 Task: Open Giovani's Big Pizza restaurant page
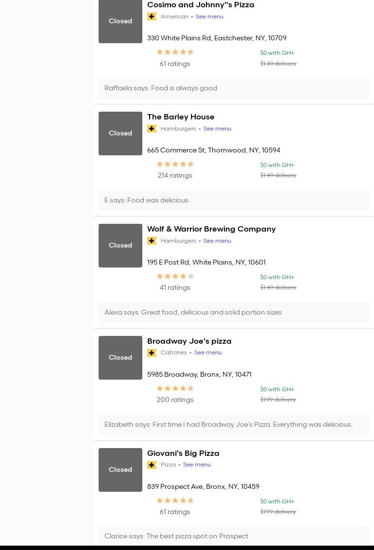(183, 453)
